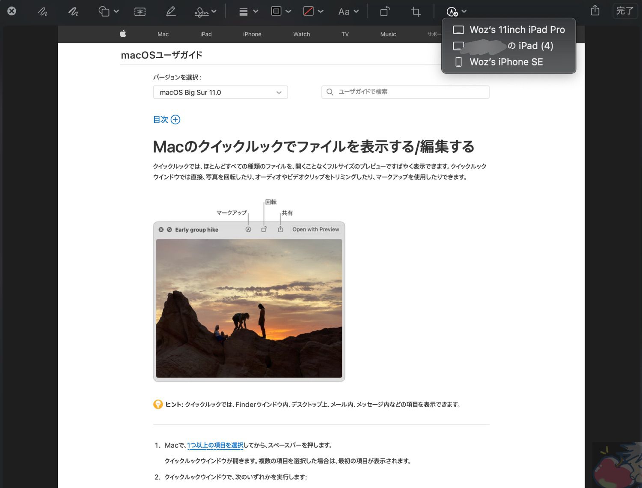Follow the 1つ以上の項目を選択 link

pos(215,445)
